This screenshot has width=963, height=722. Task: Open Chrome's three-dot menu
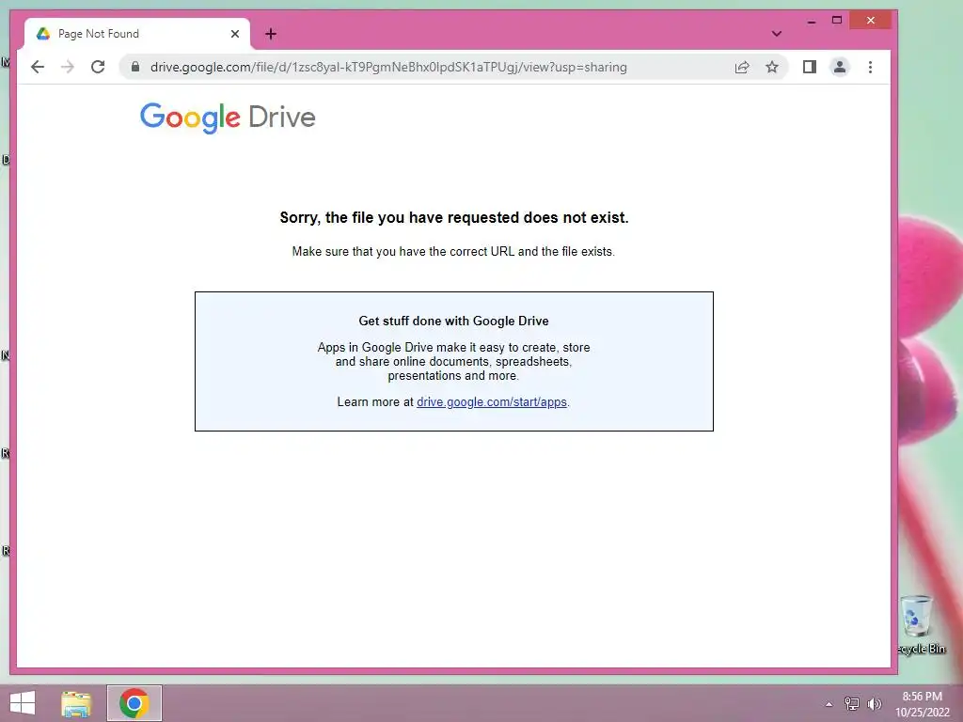pos(870,67)
